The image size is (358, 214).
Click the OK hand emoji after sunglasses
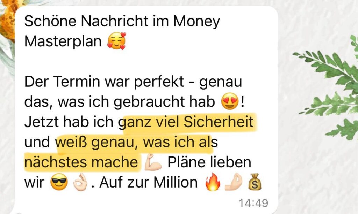coord(80,182)
